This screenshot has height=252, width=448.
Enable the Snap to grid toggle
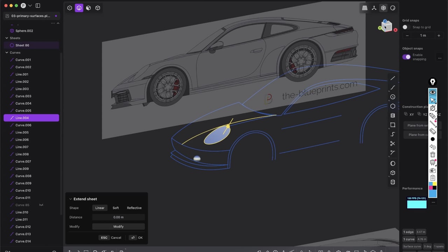point(405,27)
